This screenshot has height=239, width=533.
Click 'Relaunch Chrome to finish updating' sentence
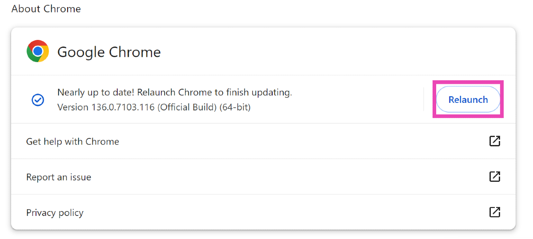coord(214,93)
